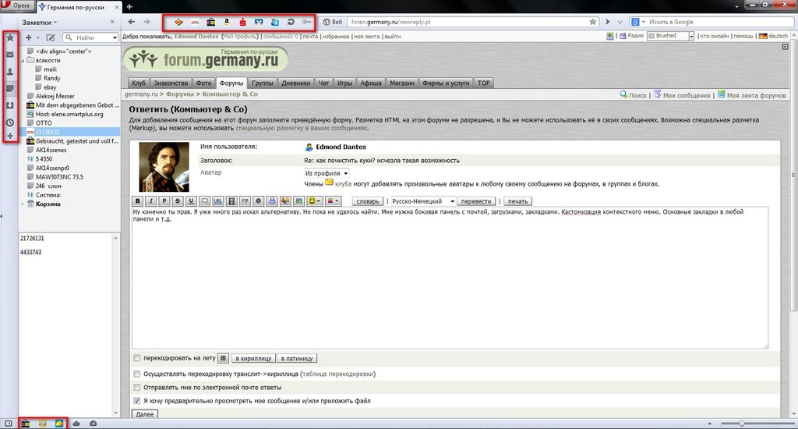Click the password wand key icon
798x429 pixels.
[305, 22]
